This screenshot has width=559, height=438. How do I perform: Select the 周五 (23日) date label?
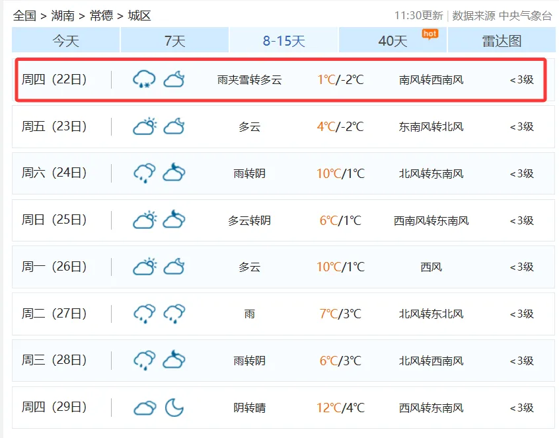(x=54, y=126)
